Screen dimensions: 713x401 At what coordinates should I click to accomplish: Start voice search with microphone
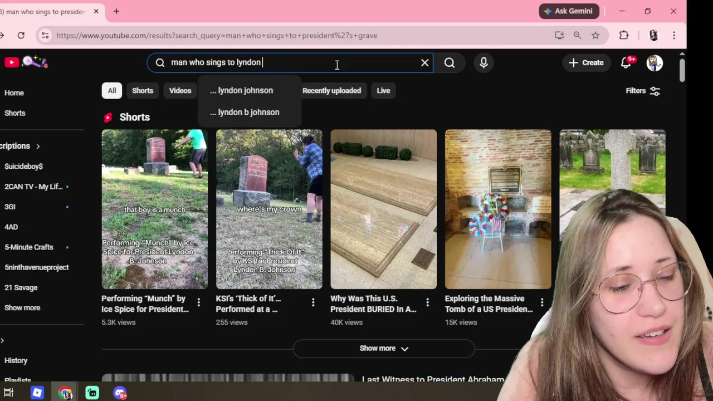484,63
